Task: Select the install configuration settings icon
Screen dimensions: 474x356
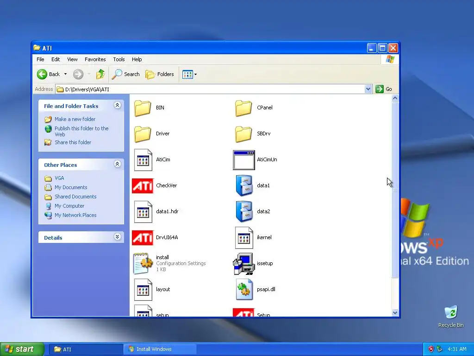Action: click(143, 263)
